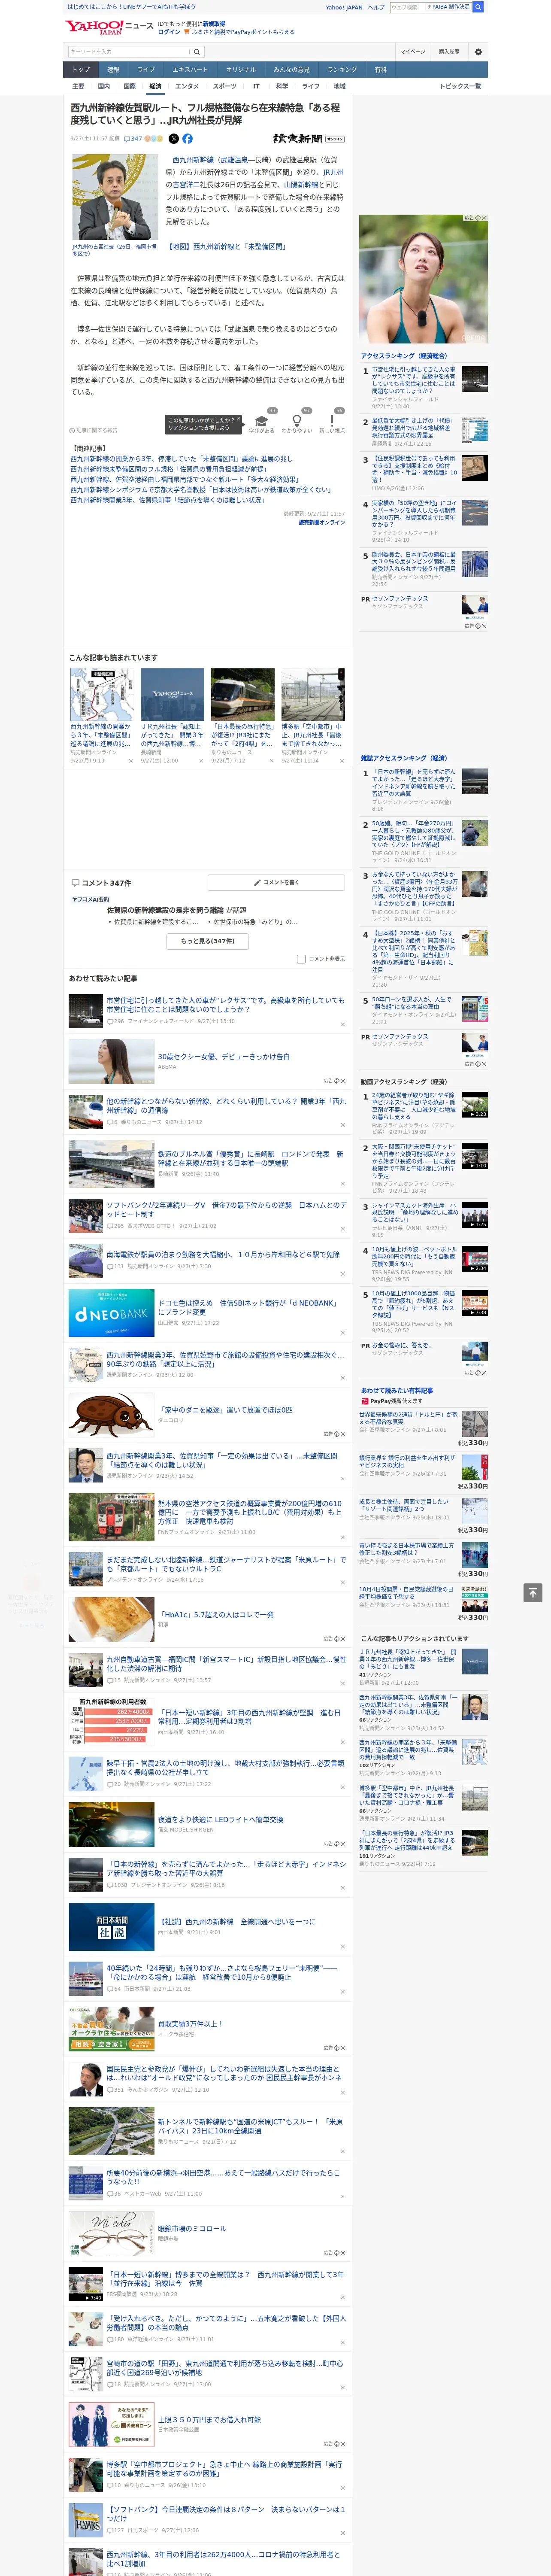Viewport: 551px width, 2576px height.
Task: Click the blue web search button at top right
Action: (x=478, y=7)
